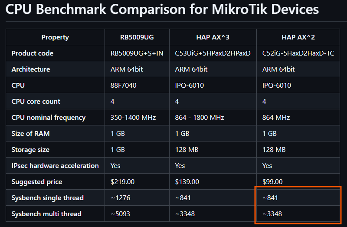
Task: Click the $219.00 suggested price
Action: coord(123,182)
